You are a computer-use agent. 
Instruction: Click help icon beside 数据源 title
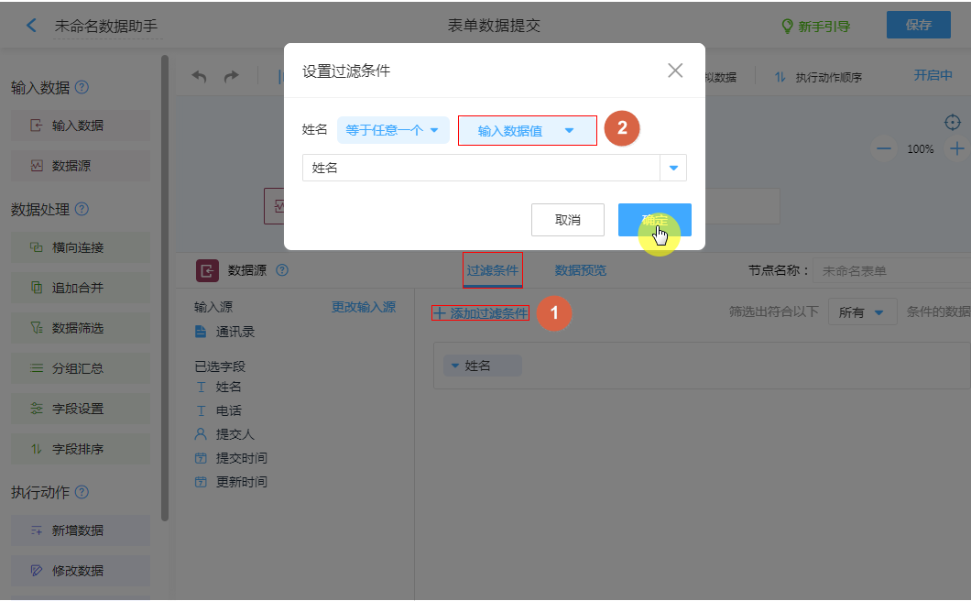tap(282, 270)
